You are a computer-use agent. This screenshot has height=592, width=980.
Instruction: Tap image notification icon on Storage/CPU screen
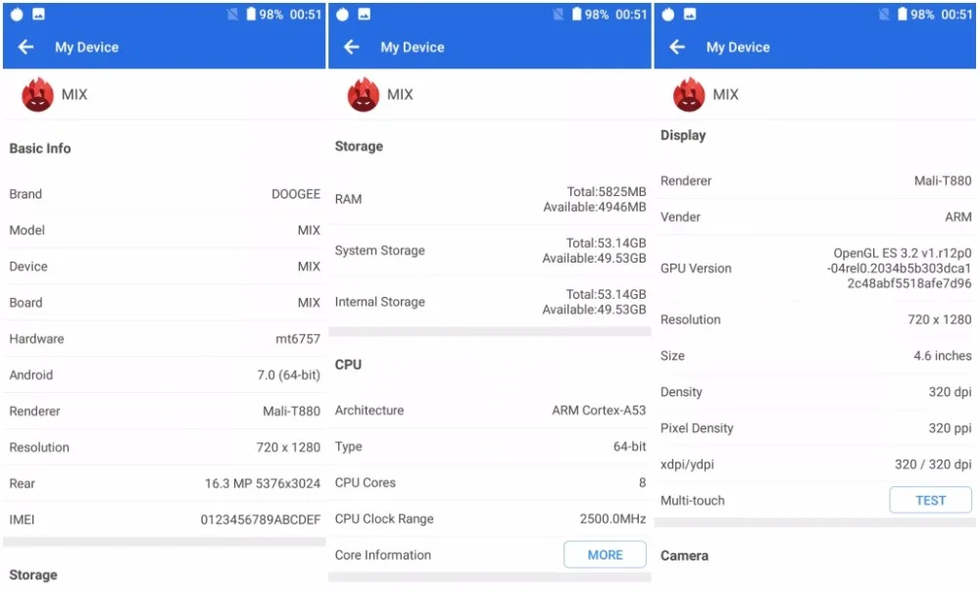pyautogui.click(x=365, y=15)
